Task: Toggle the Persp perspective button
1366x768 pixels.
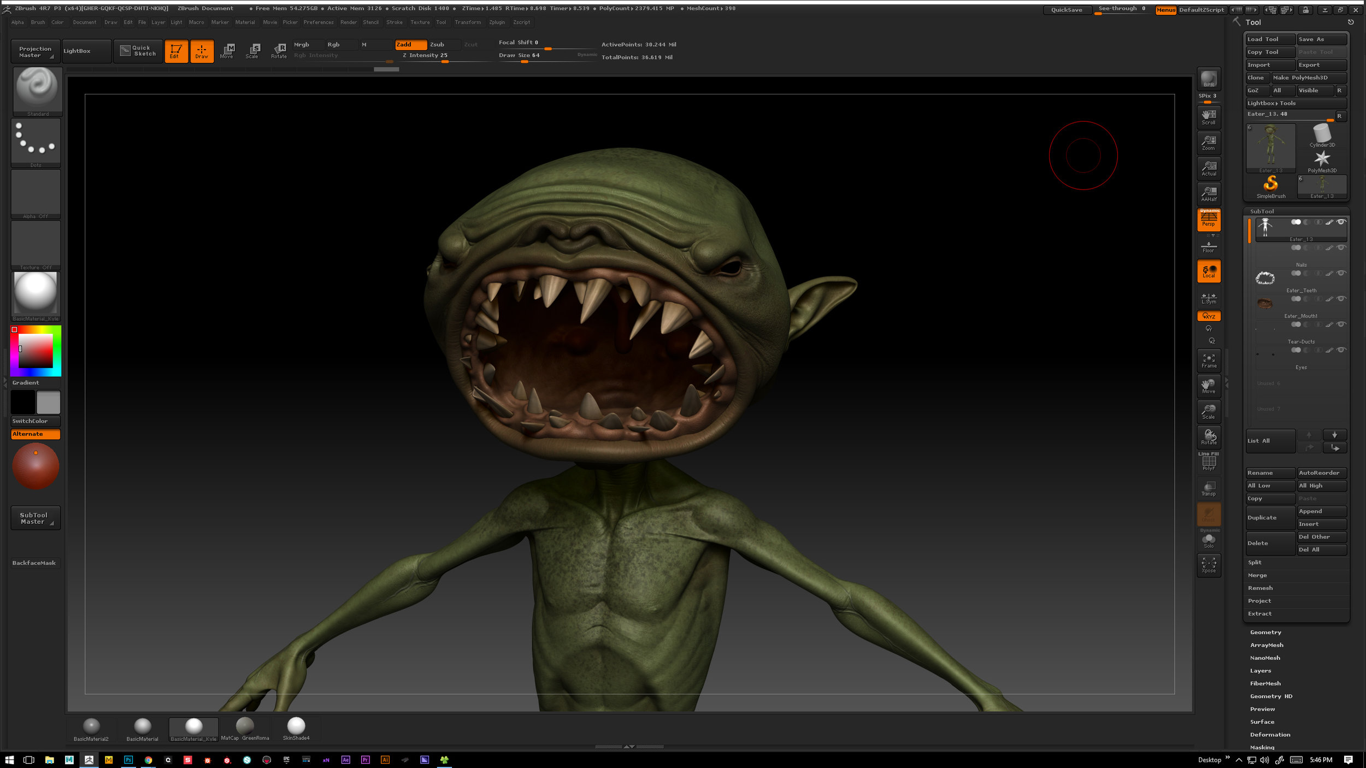Action: 1209,220
